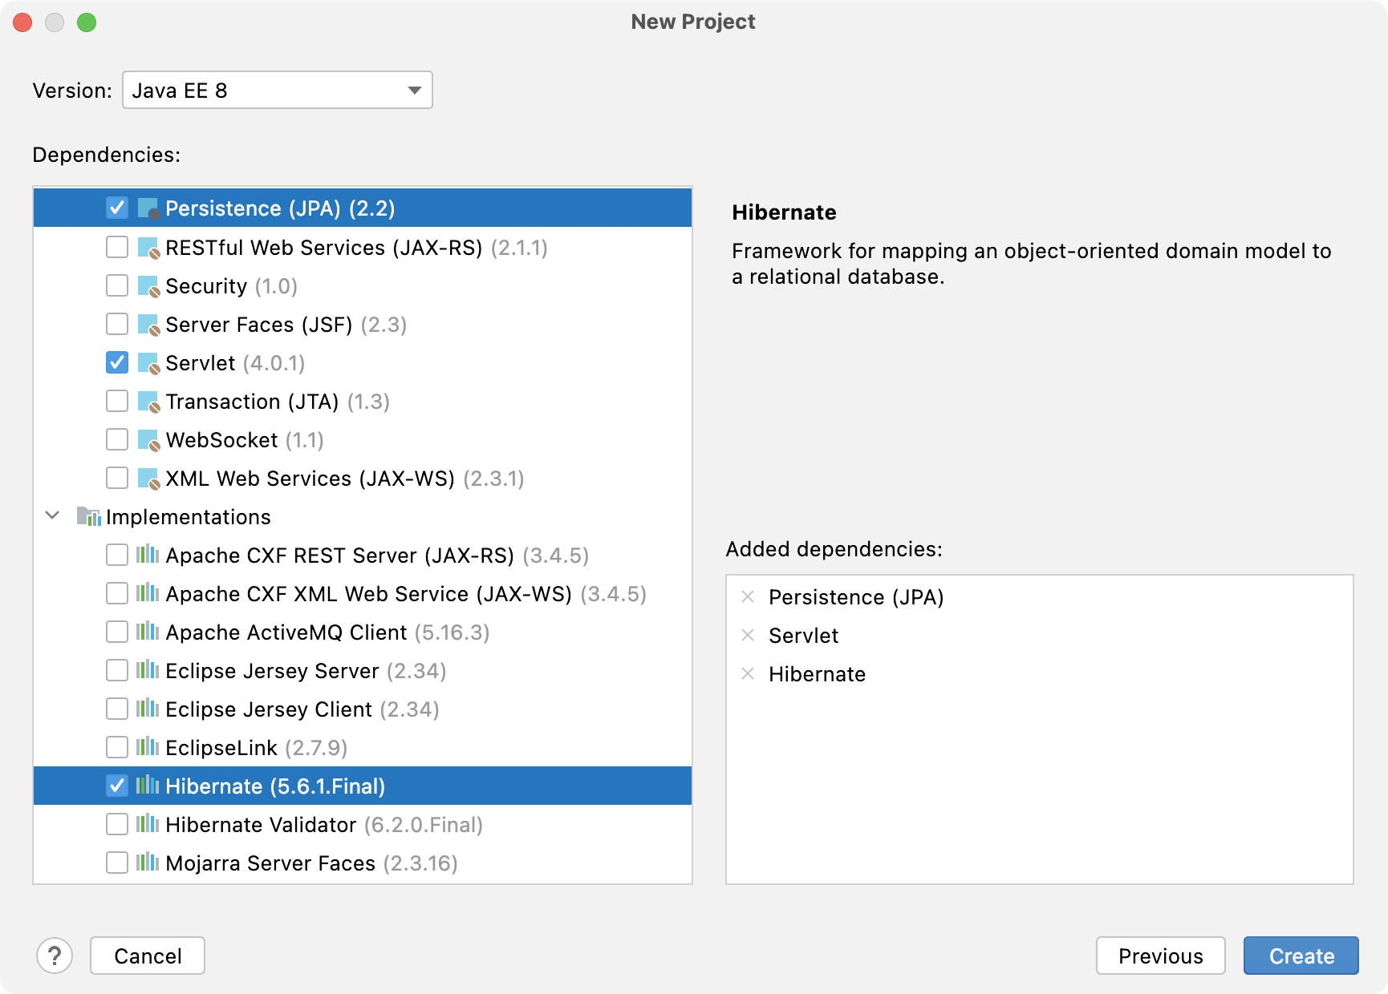
Task: Open the help question mark button
Action: pos(55,956)
